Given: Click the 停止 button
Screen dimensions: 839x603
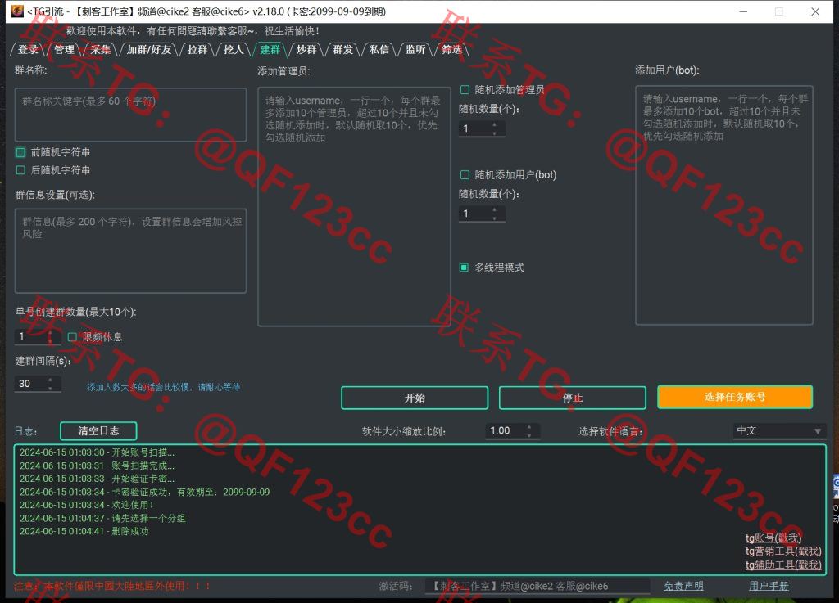Looking at the screenshot, I should click(573, 398).
